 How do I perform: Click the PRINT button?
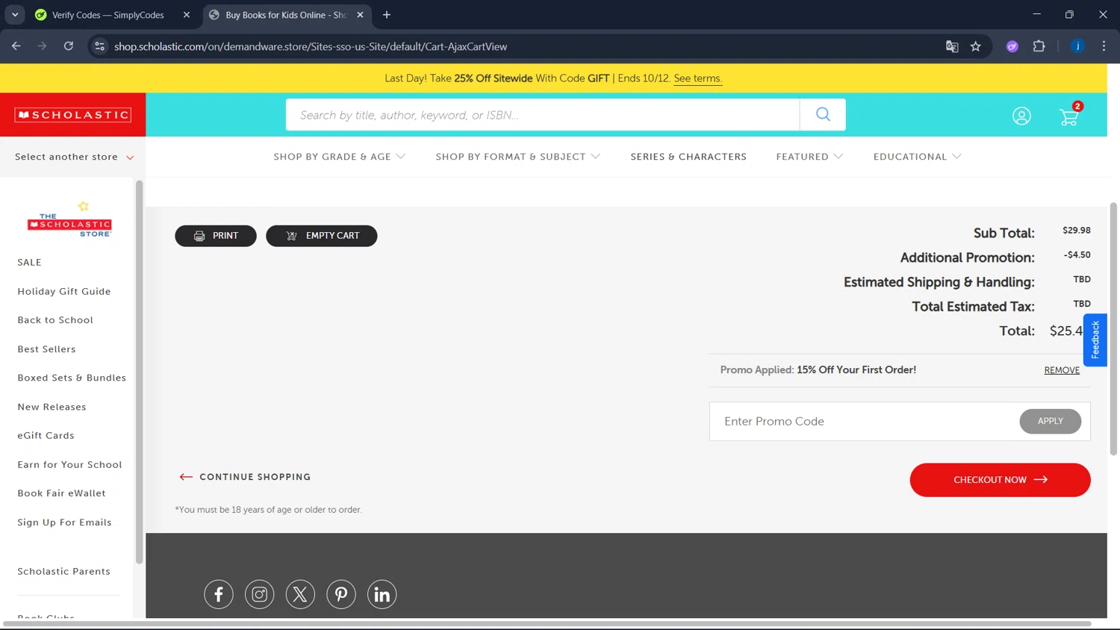tap(216, 236)
